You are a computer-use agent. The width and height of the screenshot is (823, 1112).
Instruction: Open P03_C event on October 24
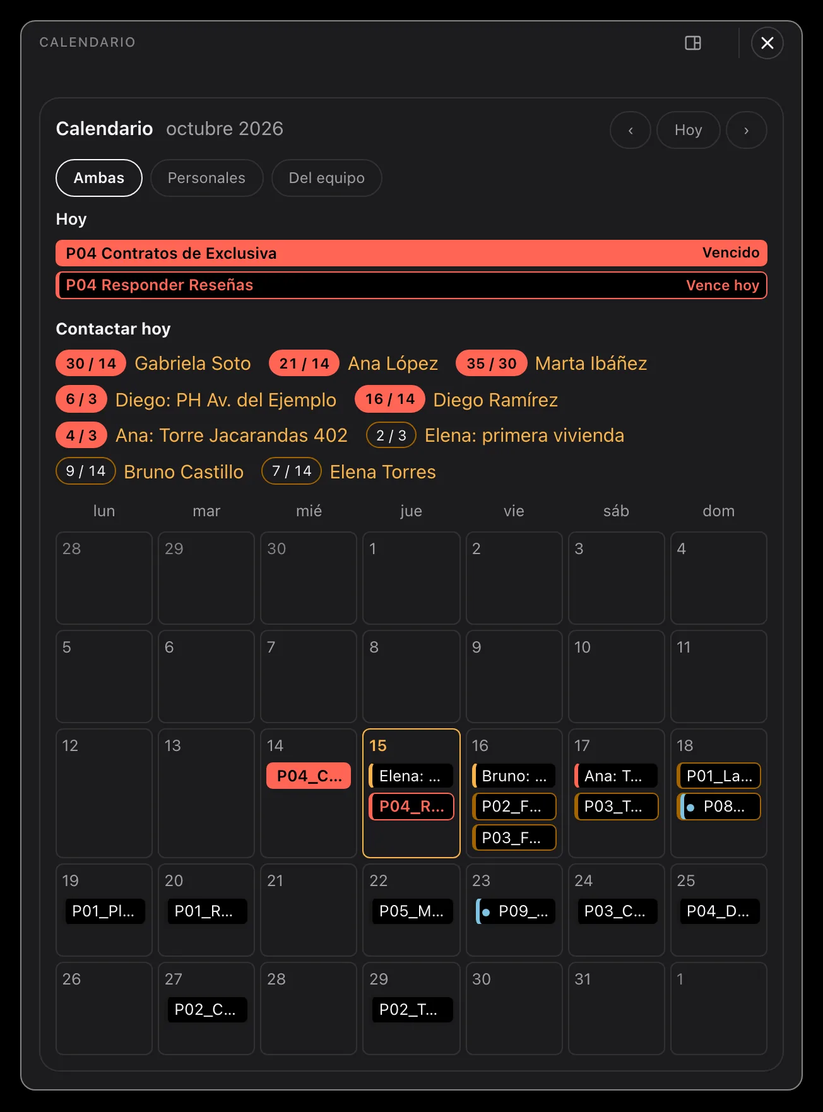(617, 911)
